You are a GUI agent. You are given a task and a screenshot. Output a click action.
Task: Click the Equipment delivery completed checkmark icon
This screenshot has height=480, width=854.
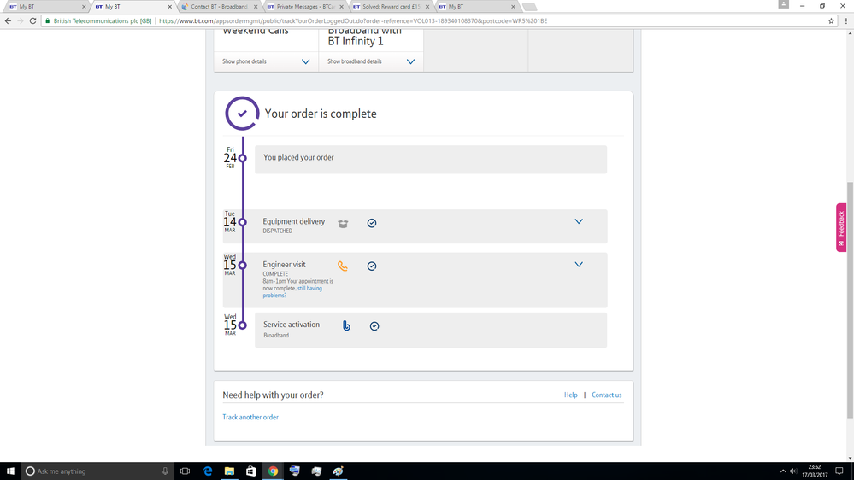point(372,223)
